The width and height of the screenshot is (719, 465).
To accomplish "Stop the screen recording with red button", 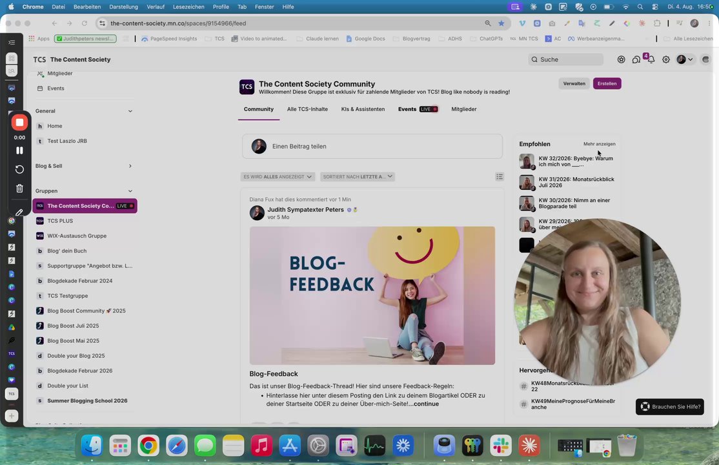I will (19, 123).
